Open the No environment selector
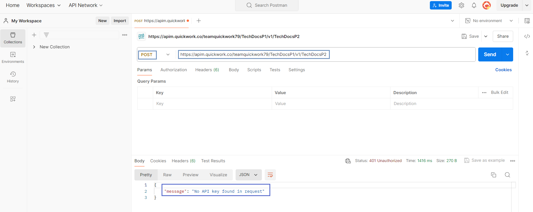Screen dimensions: 533x212 point(489,21)
